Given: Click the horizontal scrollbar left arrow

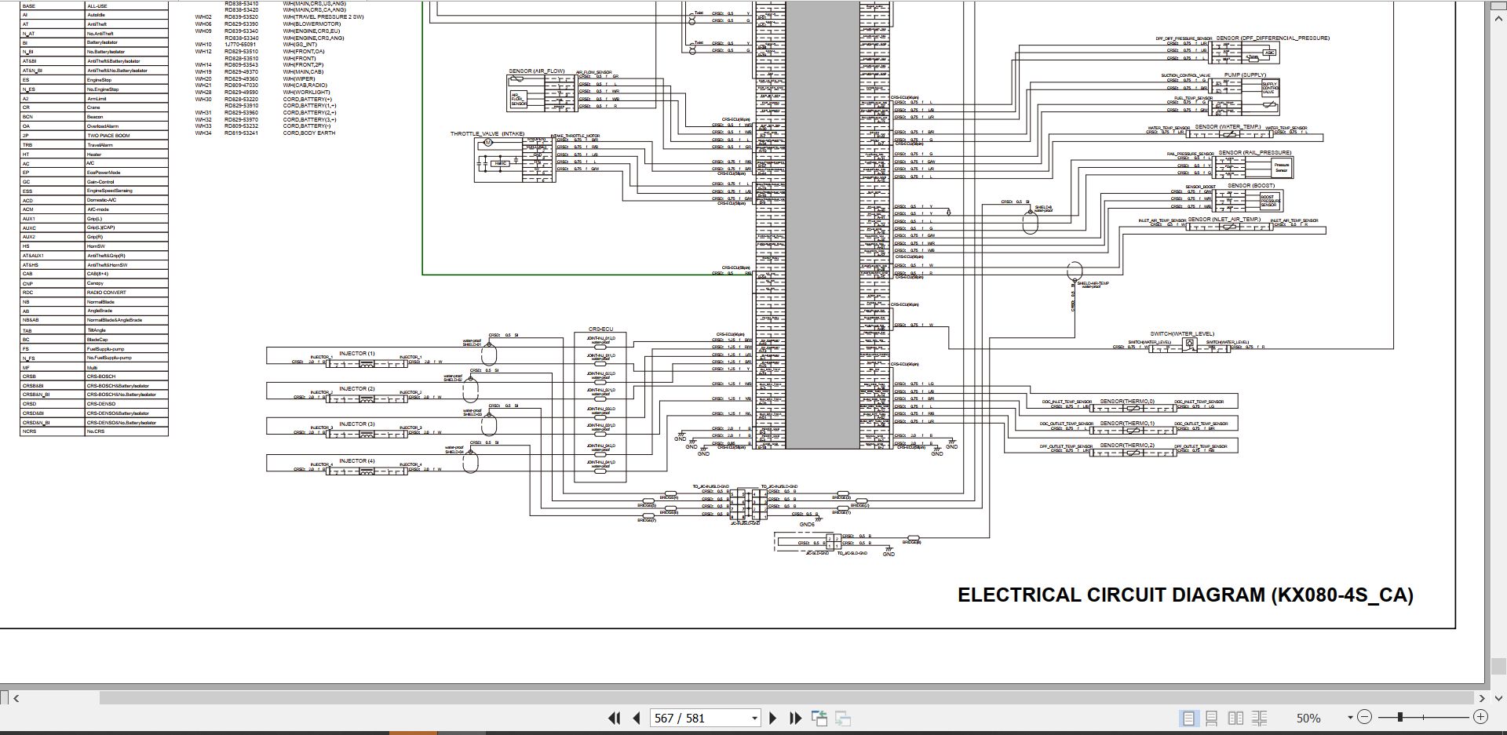Looking at the screenshot, I should [16, 698].
